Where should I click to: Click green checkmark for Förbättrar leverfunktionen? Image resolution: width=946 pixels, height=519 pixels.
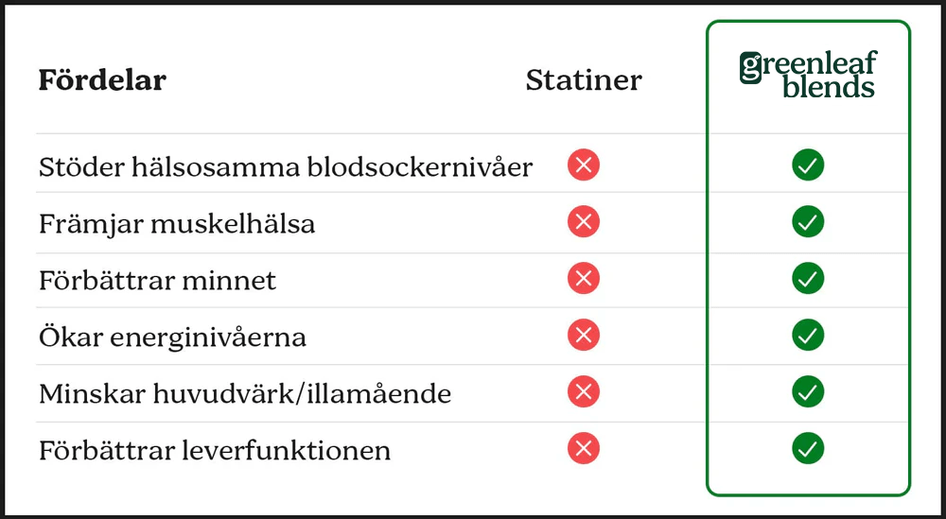(x=808, y=448)
